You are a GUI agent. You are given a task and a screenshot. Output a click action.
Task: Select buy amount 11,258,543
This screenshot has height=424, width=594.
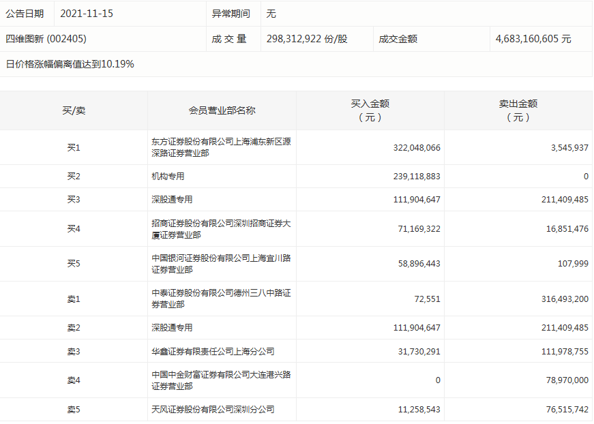(419, 410)
